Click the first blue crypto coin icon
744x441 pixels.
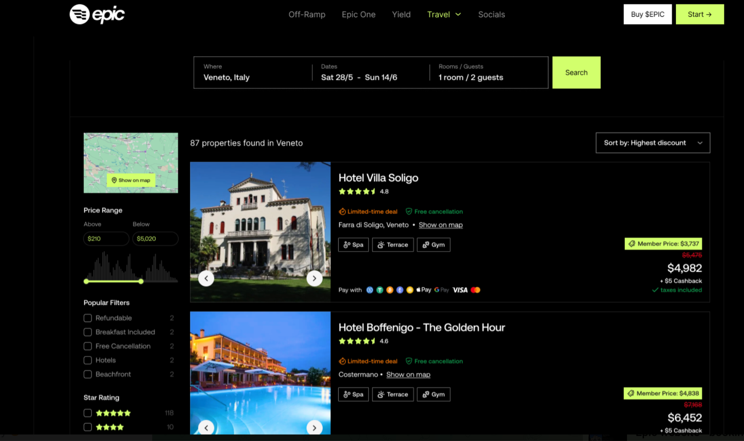(369, 290)
